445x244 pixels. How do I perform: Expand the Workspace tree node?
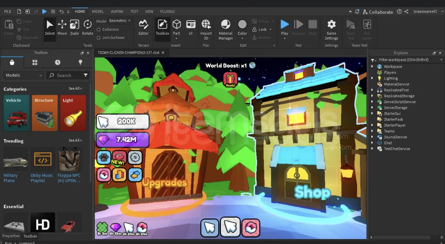pyautogui.click(x=372, y=67)
